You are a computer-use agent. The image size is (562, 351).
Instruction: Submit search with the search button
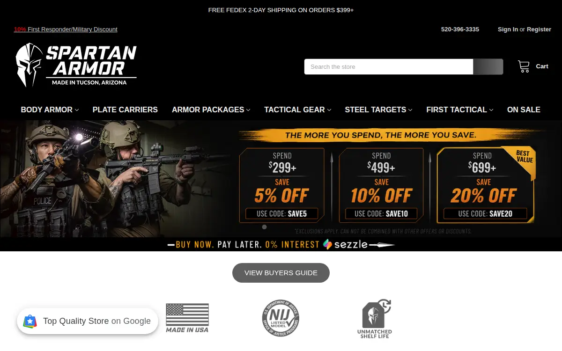pyautogui.click(x=488, y=66)
